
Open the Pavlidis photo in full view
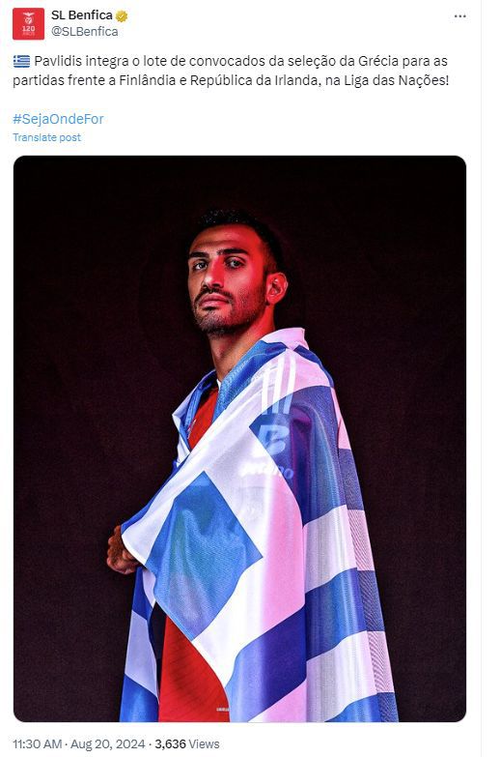click(239, 438)
